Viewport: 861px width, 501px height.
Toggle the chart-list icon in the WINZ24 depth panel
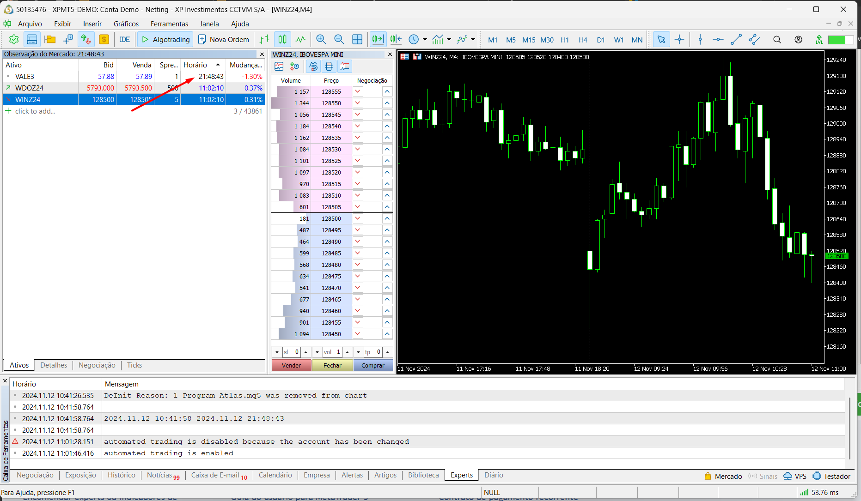tap(344, 66)
